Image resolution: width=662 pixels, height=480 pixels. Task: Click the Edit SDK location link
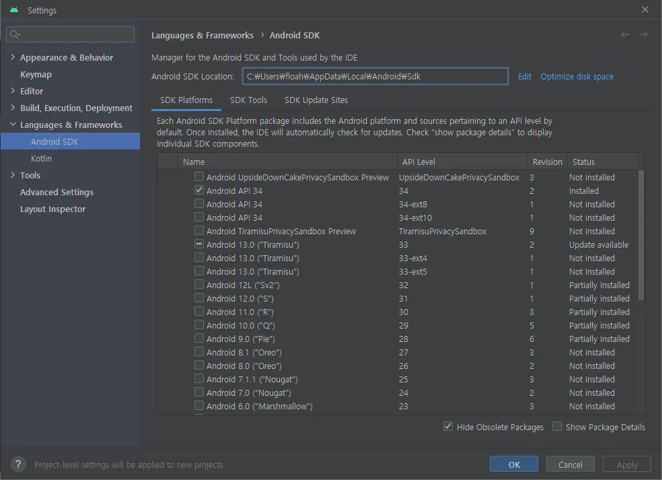pyautogui.click(x=525, y=77)
